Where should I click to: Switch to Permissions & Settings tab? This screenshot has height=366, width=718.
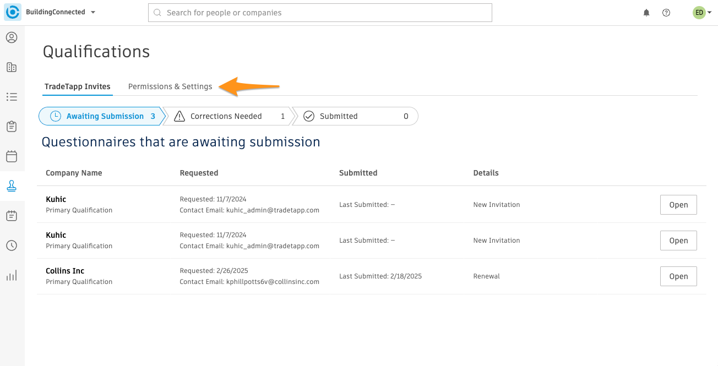tap(170, 86)
